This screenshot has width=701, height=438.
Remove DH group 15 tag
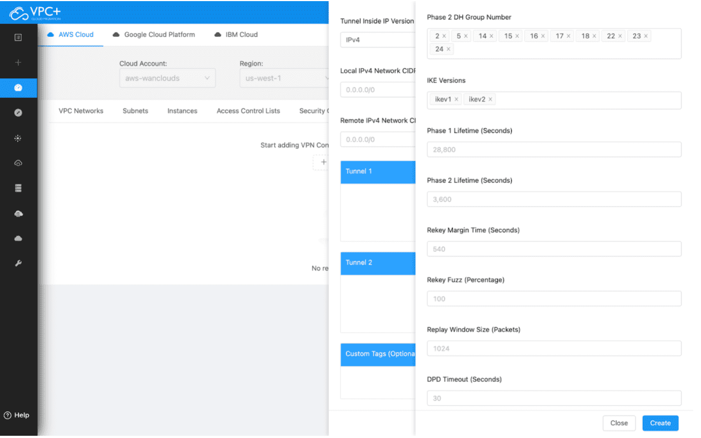pyautogui.click(x=517, y=36)
